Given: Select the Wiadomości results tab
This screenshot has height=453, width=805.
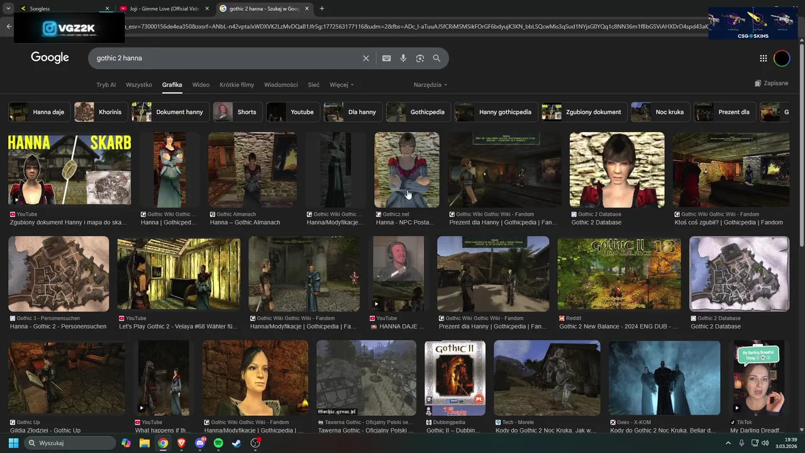Looking at the screenshot, I should tap(281, 85).
